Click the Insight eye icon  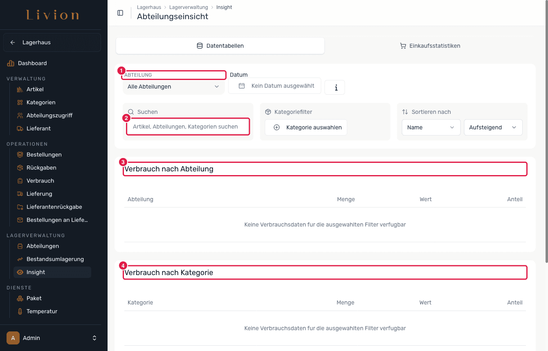click(20, 272)
